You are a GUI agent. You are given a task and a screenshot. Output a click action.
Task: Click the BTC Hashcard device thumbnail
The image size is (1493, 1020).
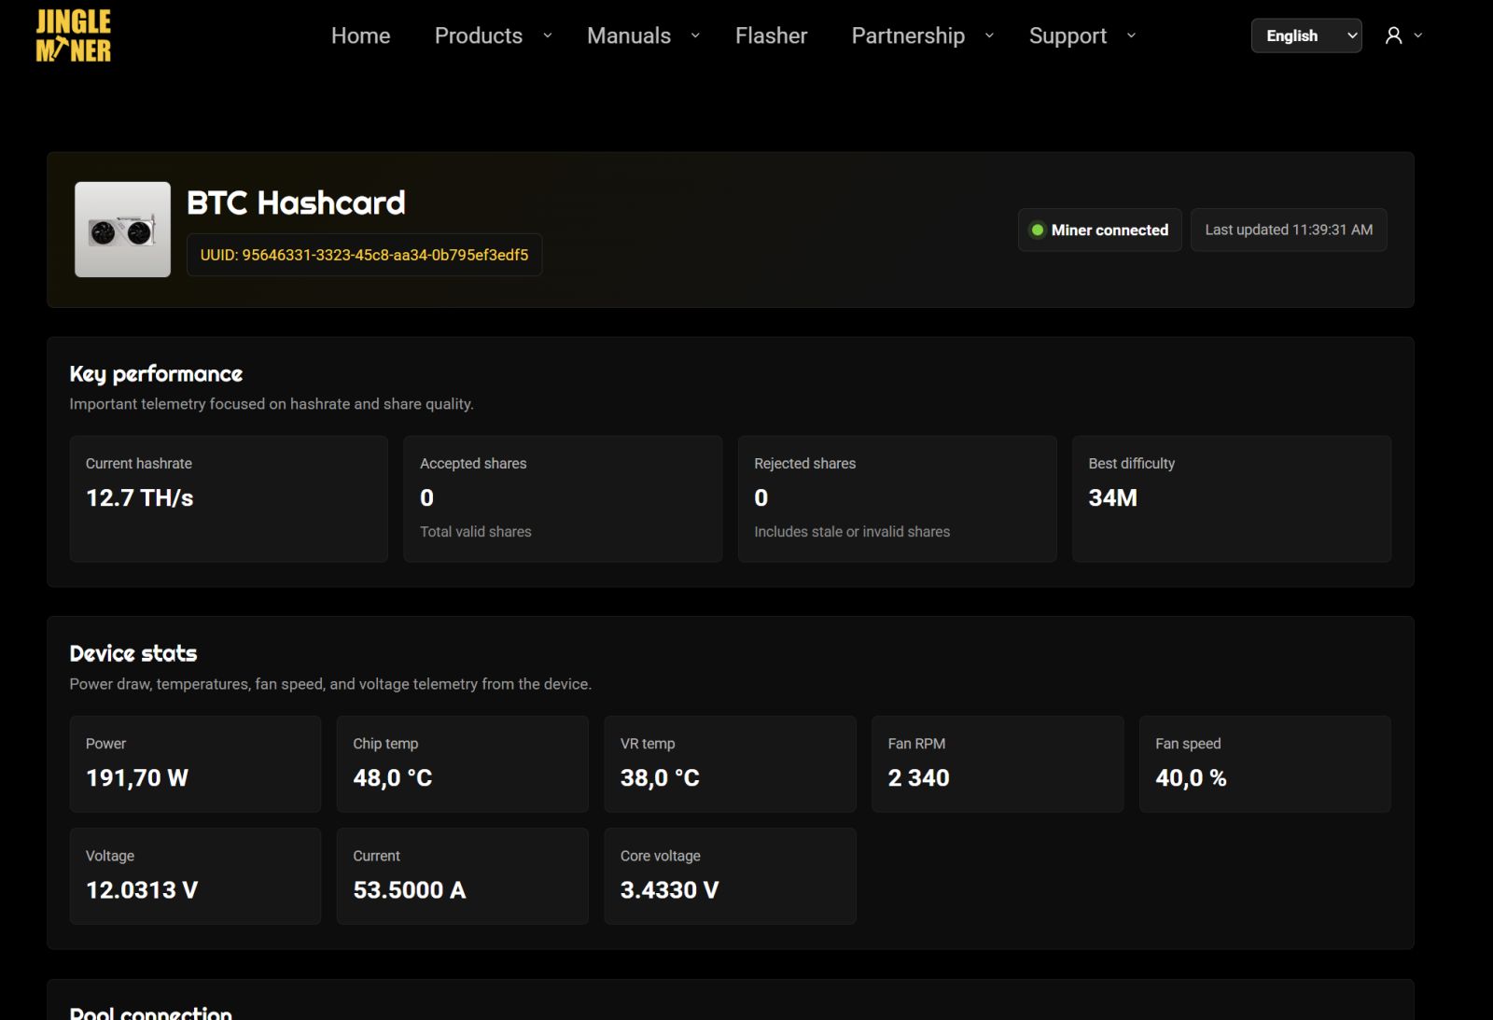pos(122,230)
